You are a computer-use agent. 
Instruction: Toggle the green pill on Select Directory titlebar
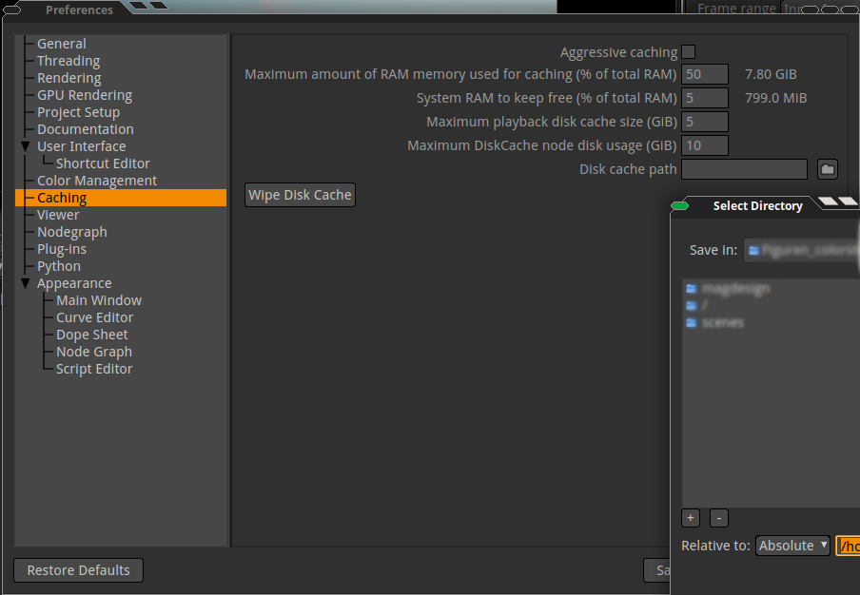pyautogui.click(x=679, y=204)
